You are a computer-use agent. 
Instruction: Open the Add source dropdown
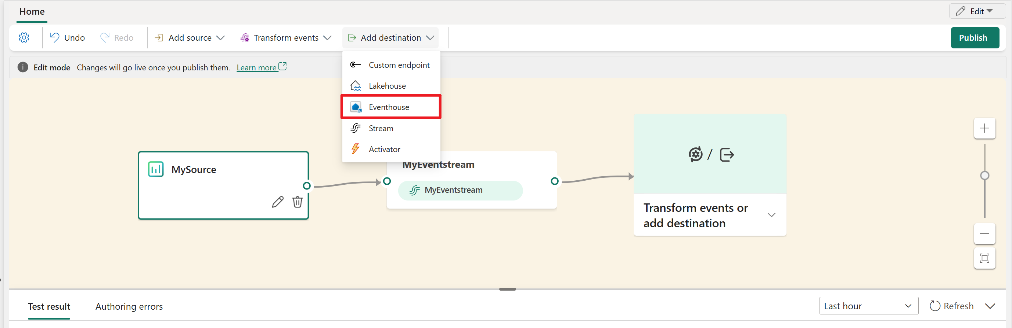pos(190,38)
